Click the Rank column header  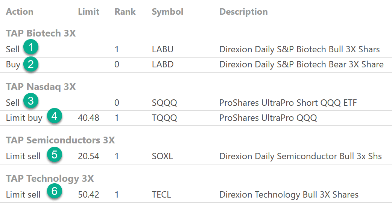tap(125, 12)
